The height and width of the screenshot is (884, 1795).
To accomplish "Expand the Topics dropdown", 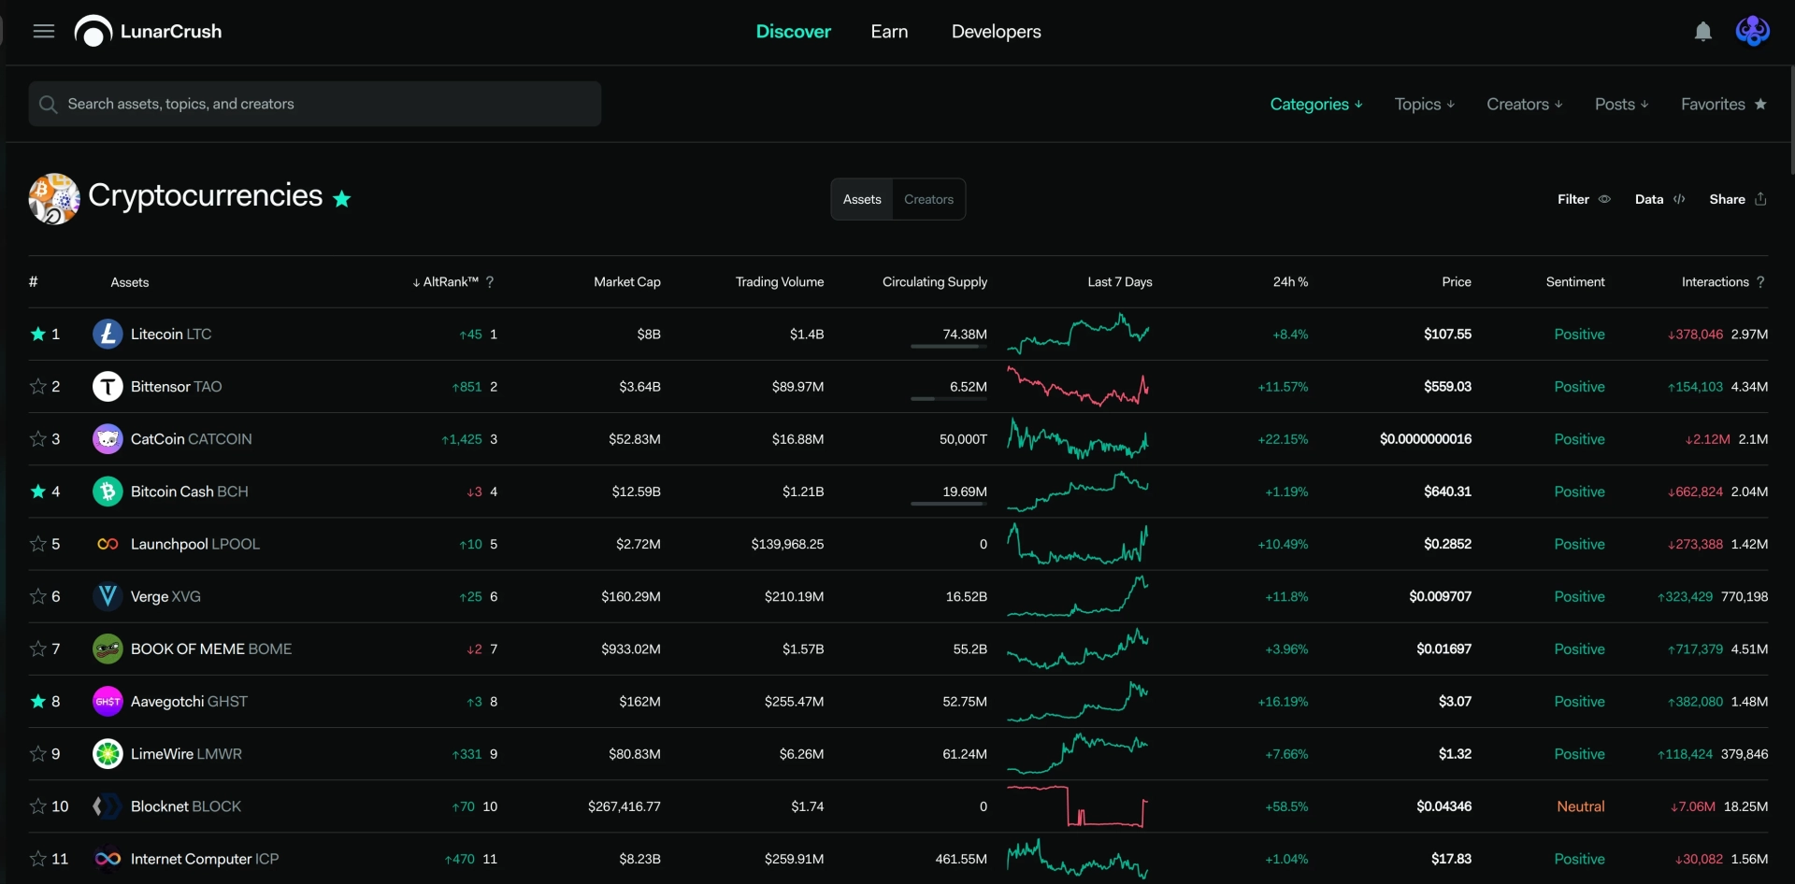I will click(x=1424, y=104).
